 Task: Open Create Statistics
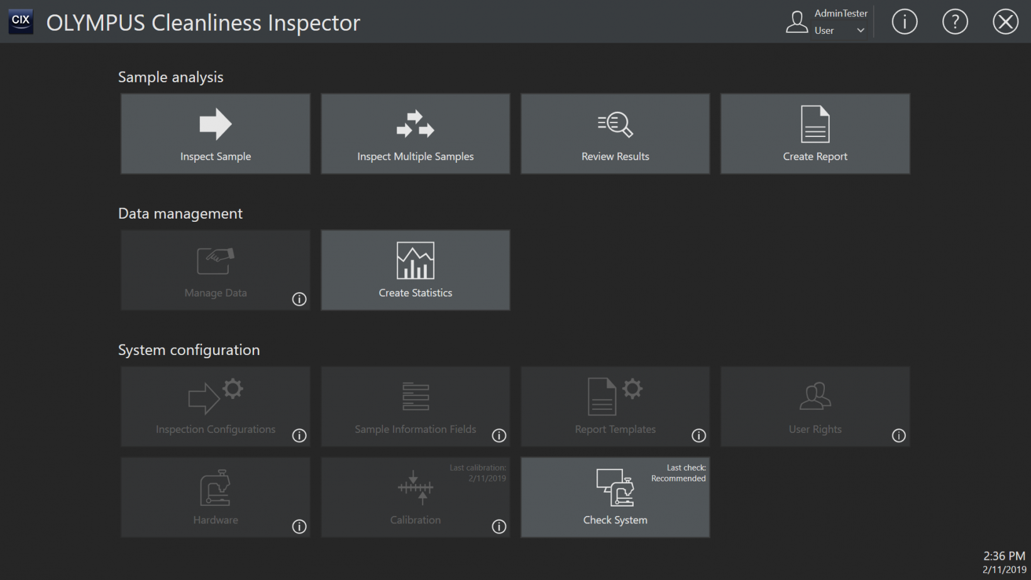point(415,270)
